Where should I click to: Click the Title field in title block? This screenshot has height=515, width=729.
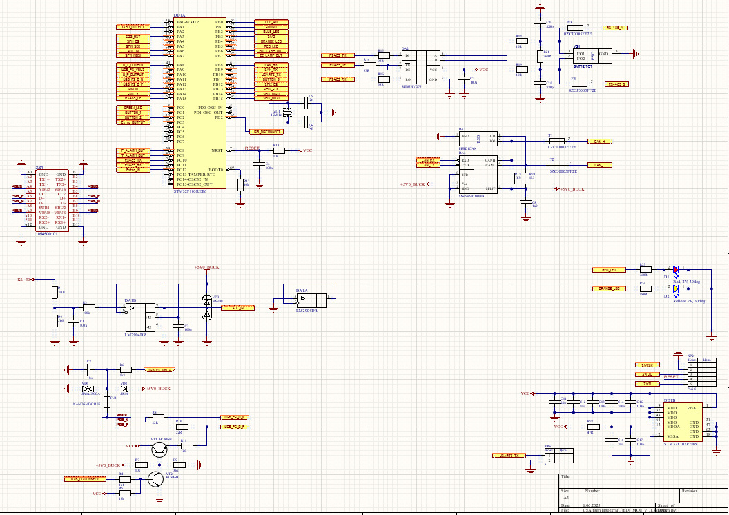point(643,481)
